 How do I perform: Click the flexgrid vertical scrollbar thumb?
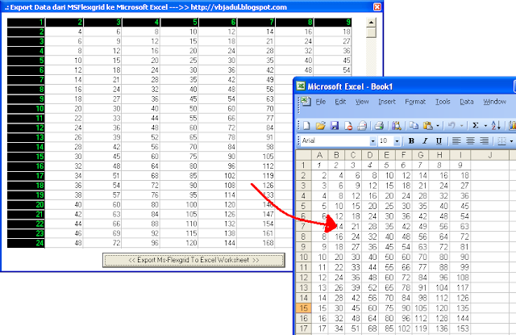[x=371, y=32]
